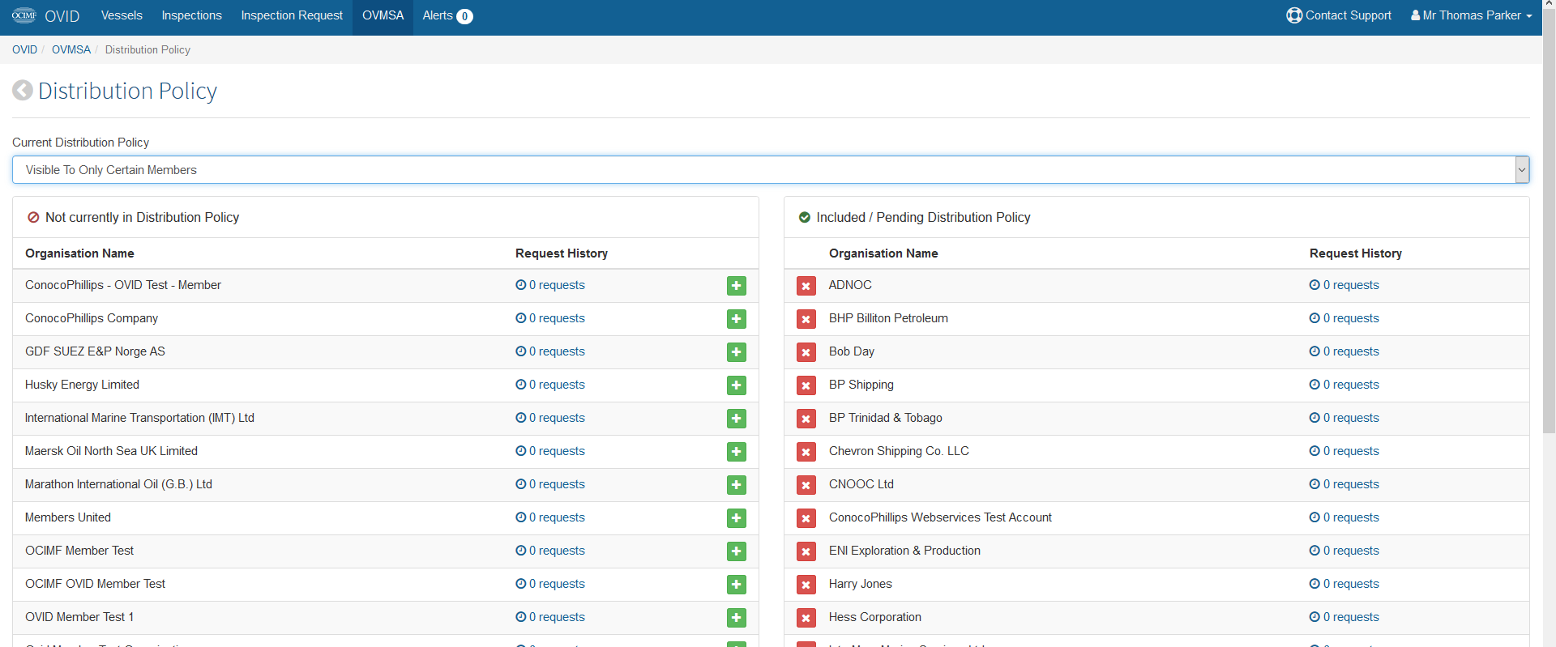The height and width of the screenshot is (647, 1556).
Task: Select 'ENI Exploration & Production' organisation name
Action: click(x=904, y=551)
